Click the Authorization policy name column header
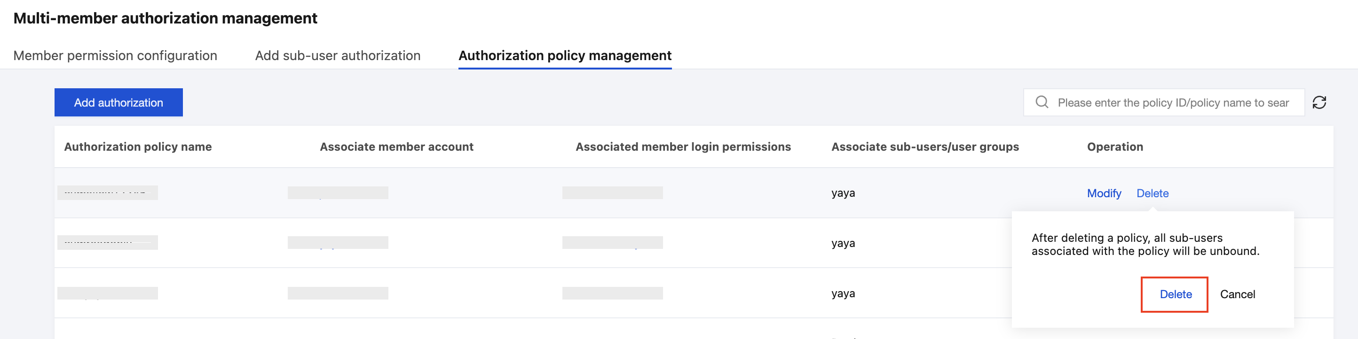Screen dimensions: 1358x339 138,147
